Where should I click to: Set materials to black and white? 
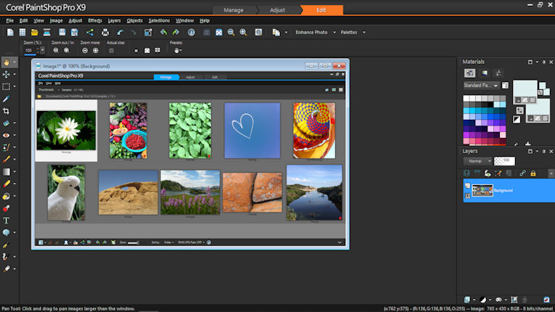(517, 119)
